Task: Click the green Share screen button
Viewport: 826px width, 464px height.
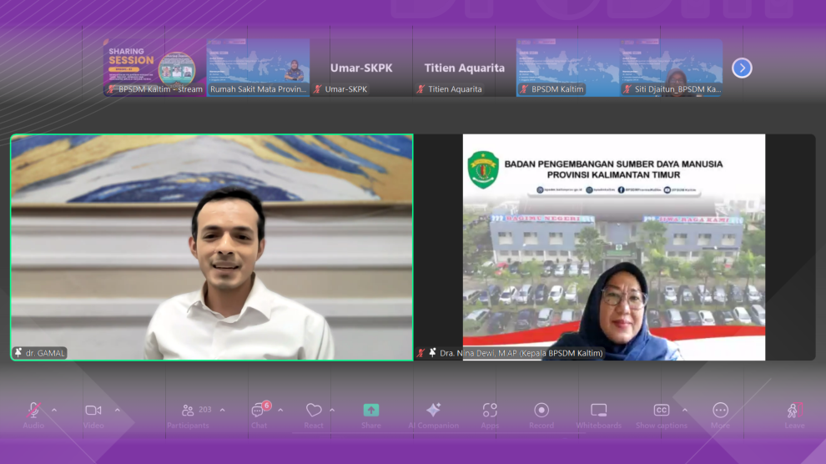Action: (x=370, y=410)
